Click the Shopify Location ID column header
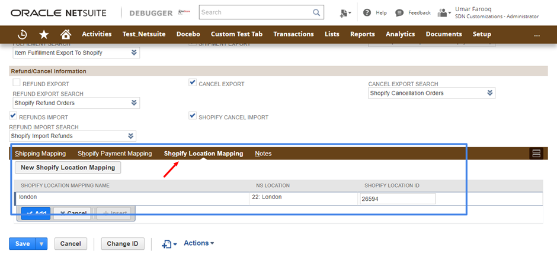 [x=392, y=185]
